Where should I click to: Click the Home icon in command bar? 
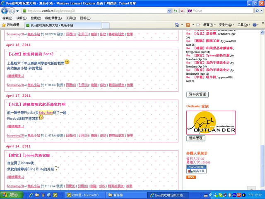tap(177, 25)
